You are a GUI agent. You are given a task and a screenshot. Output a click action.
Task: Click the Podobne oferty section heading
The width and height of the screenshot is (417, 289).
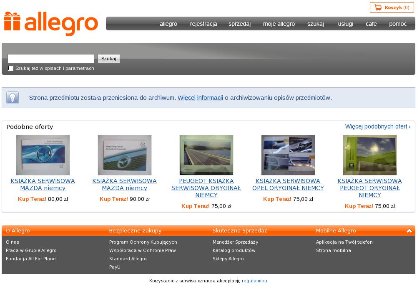pyautogui.click(x=30, y=127)
